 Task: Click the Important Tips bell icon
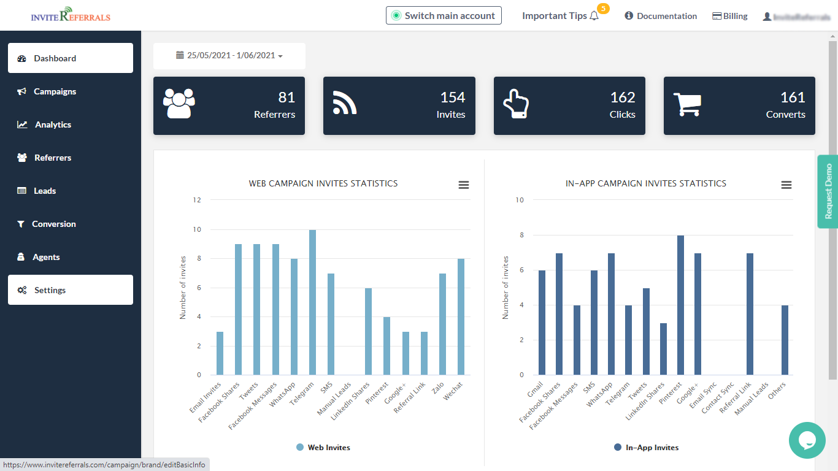tap(594, 17)
